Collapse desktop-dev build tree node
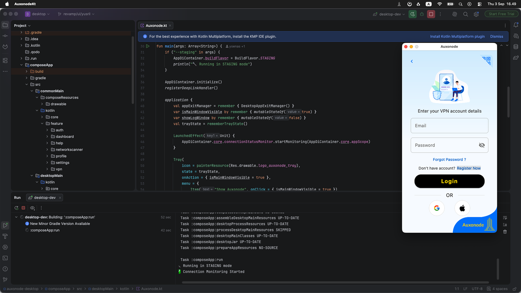 pyautogui.click(x=16, y=217)
